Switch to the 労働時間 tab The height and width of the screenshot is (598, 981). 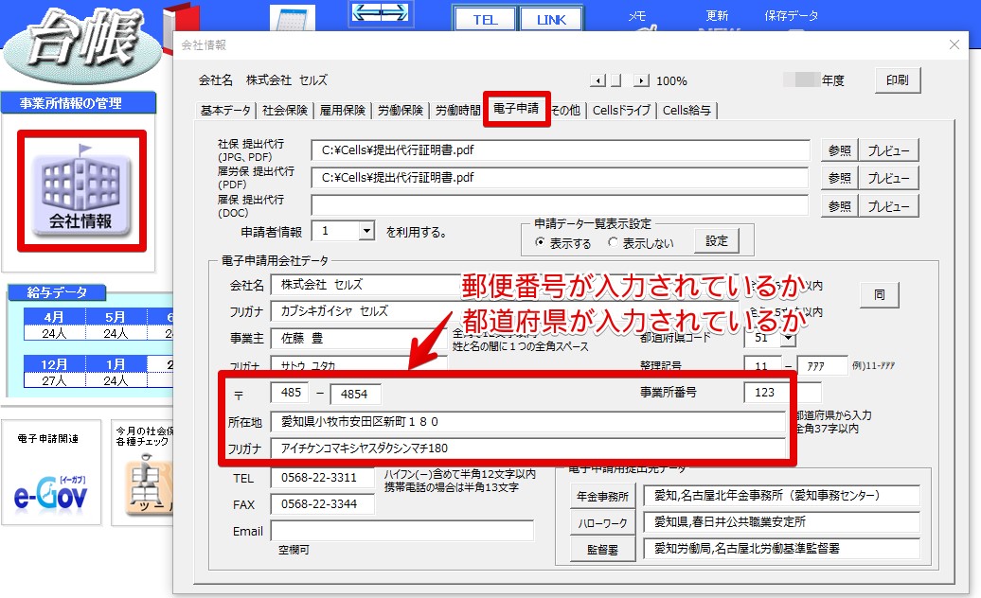(457, 111)
